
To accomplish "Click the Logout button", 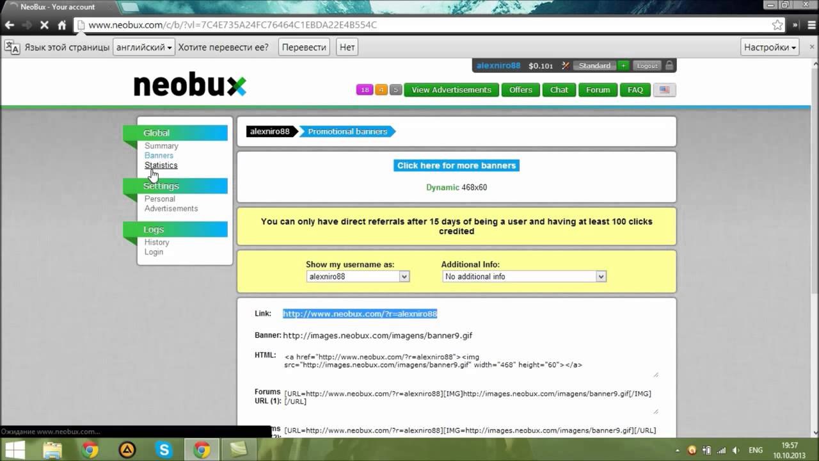I will click(x=647, y=65).
